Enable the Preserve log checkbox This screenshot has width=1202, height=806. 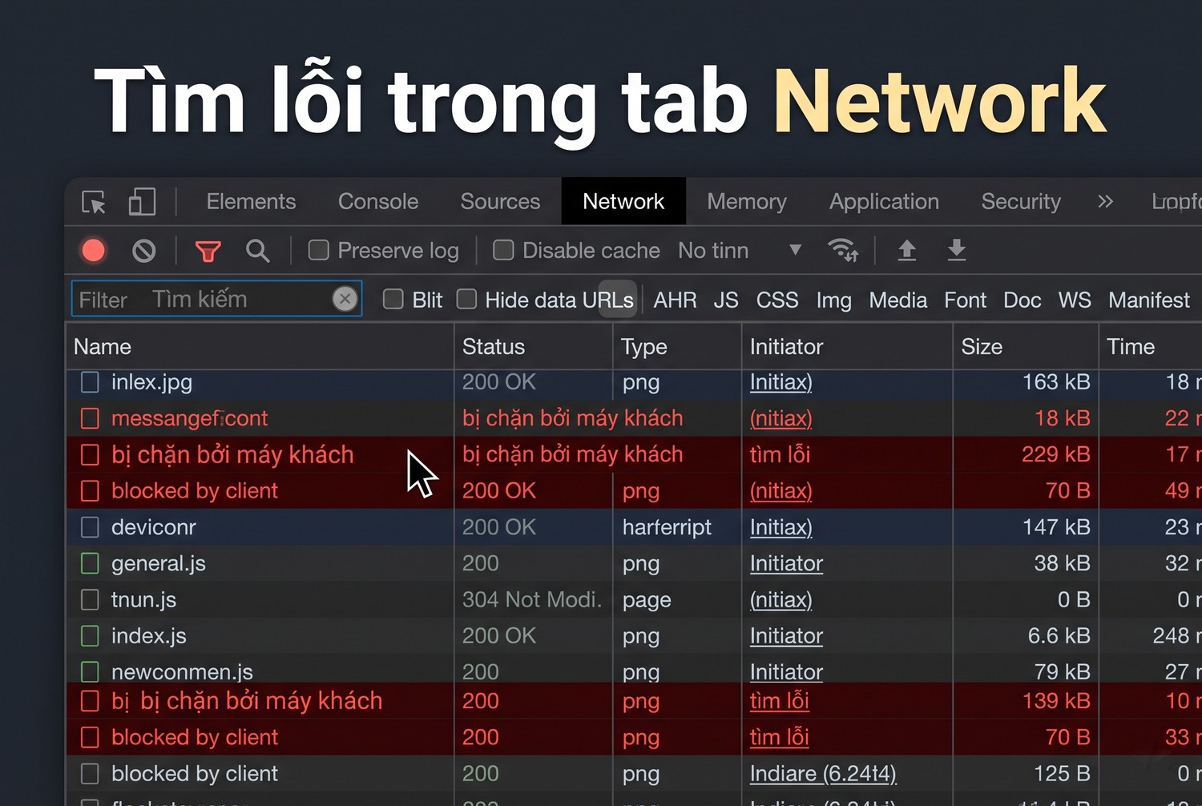click(319, 251)
